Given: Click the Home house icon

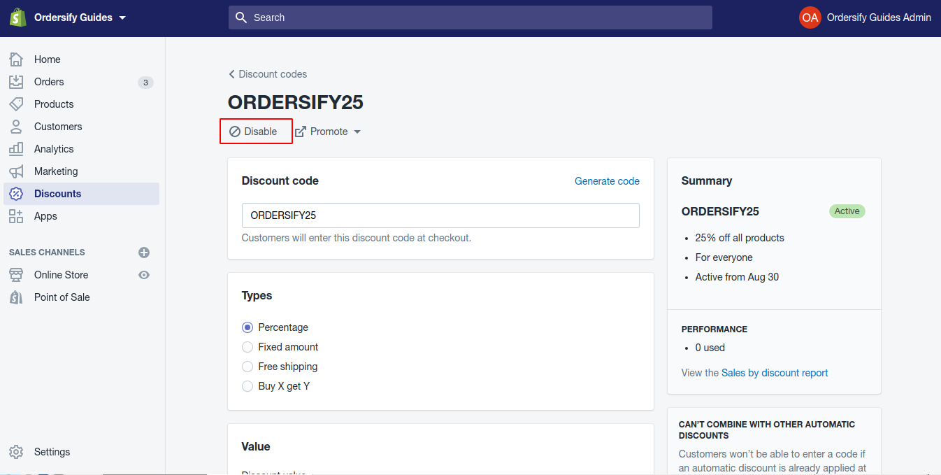Looking at the screenshot, I should pos(16,59).
